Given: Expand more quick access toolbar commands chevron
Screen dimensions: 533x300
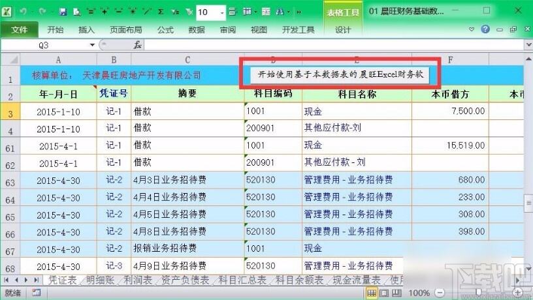Looking at the screenshot, I should point(299,12).
